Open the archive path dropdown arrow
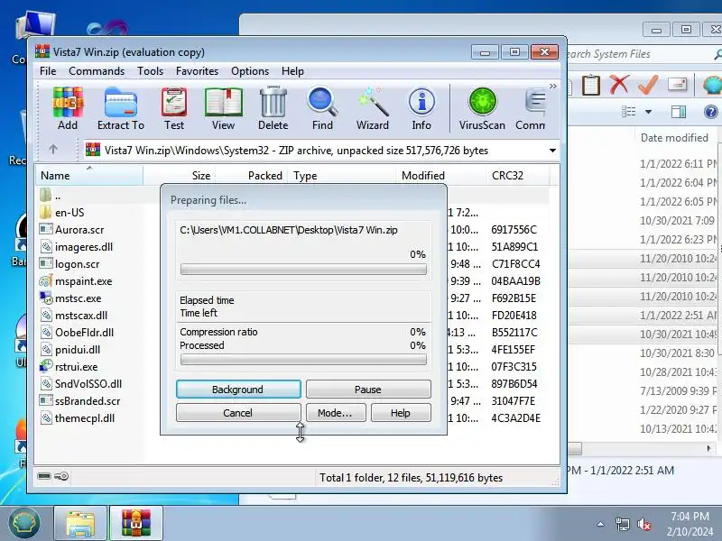This screenshot has width=722, height=541. pyautogui.click(x=552, y=151)
